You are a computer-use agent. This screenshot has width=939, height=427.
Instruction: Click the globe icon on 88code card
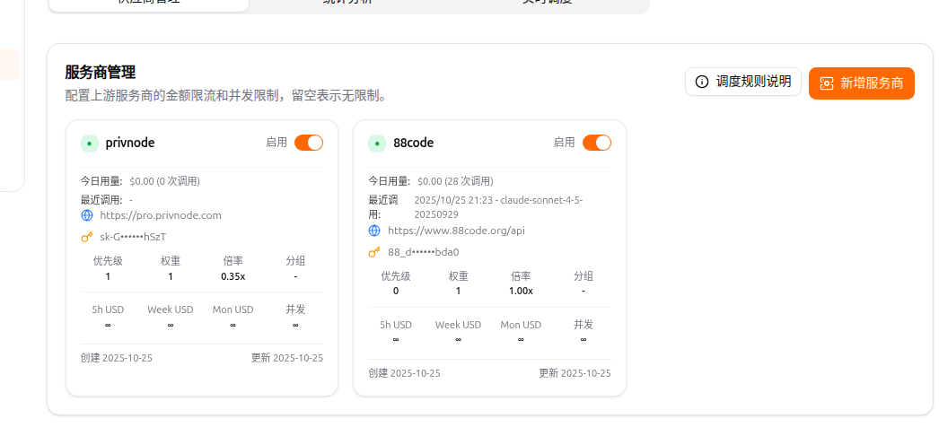[x=374, y=231]
